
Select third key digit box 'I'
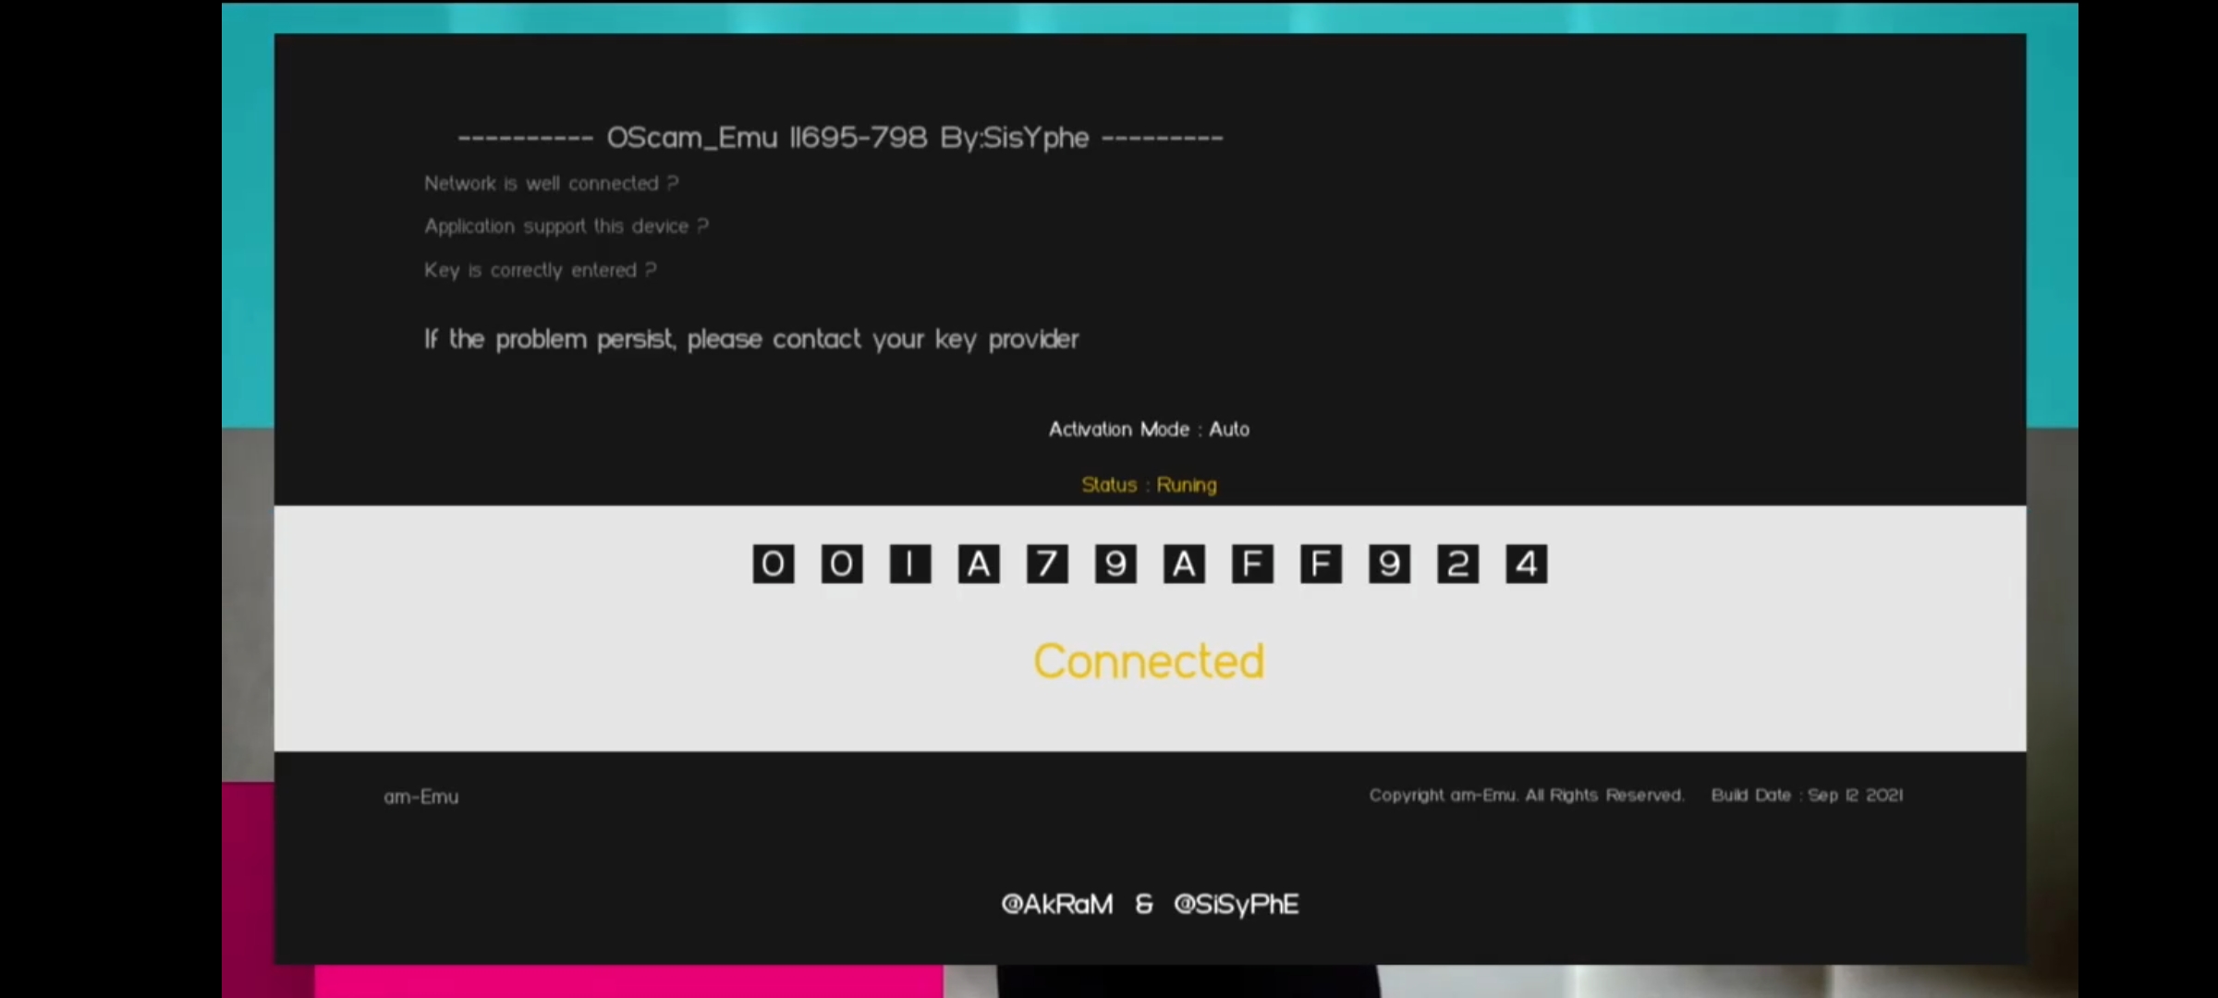910,564
